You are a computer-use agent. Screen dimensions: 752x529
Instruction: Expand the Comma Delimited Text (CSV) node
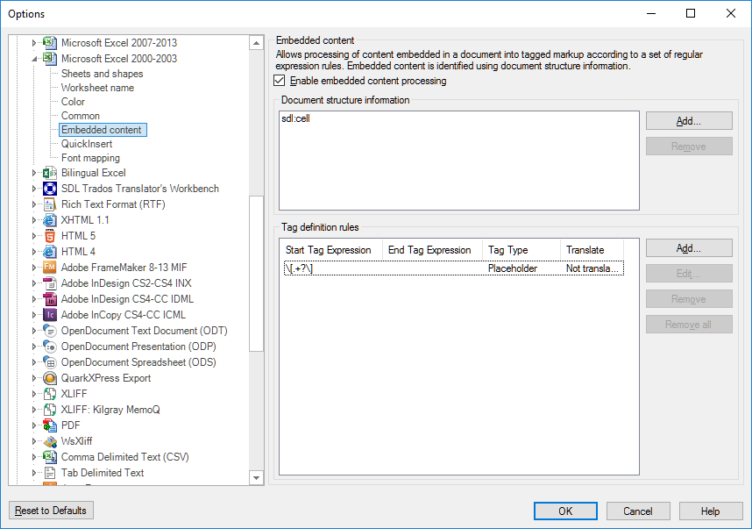pos(34,457)
